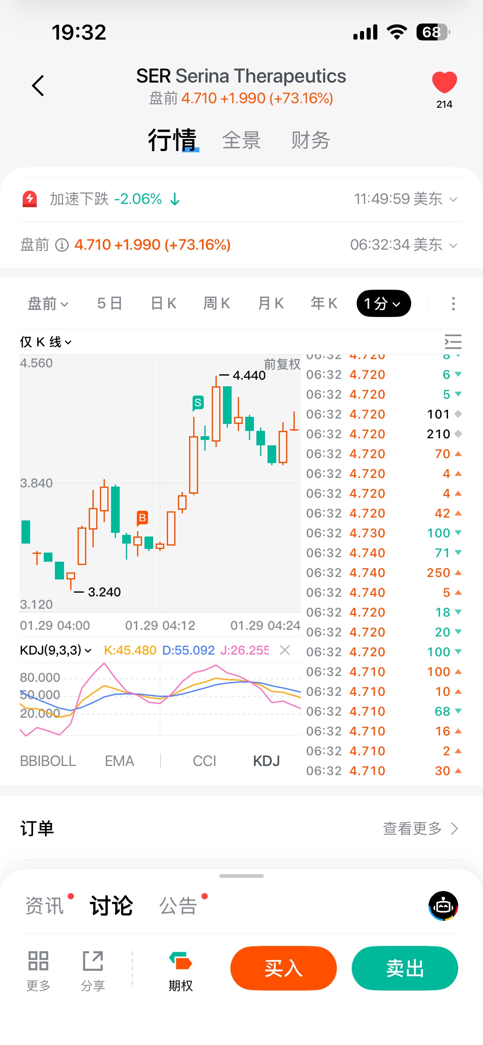Tap the trade list layout icon
This screenshot has height=1045, width=483.
(x=453, y=342)
